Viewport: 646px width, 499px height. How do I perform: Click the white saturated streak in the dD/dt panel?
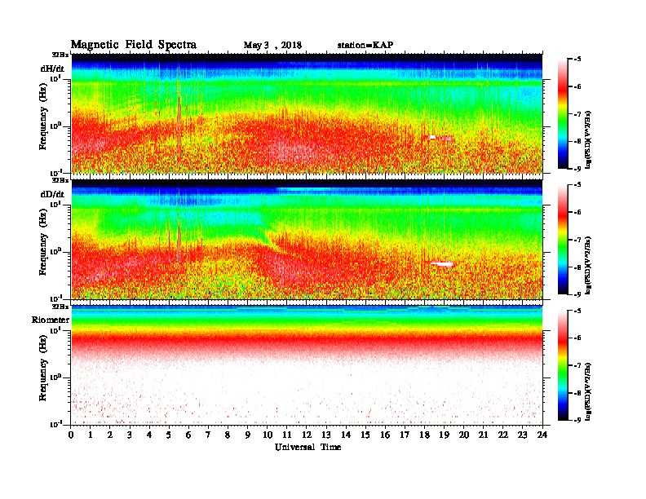tap(441, 263)
